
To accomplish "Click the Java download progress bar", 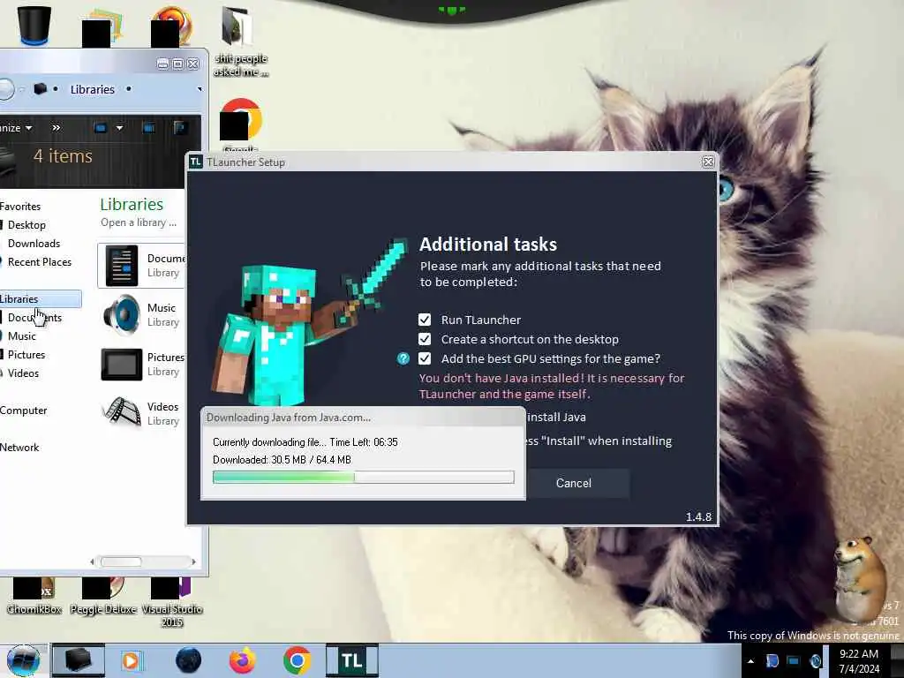I will coord(363,477).
